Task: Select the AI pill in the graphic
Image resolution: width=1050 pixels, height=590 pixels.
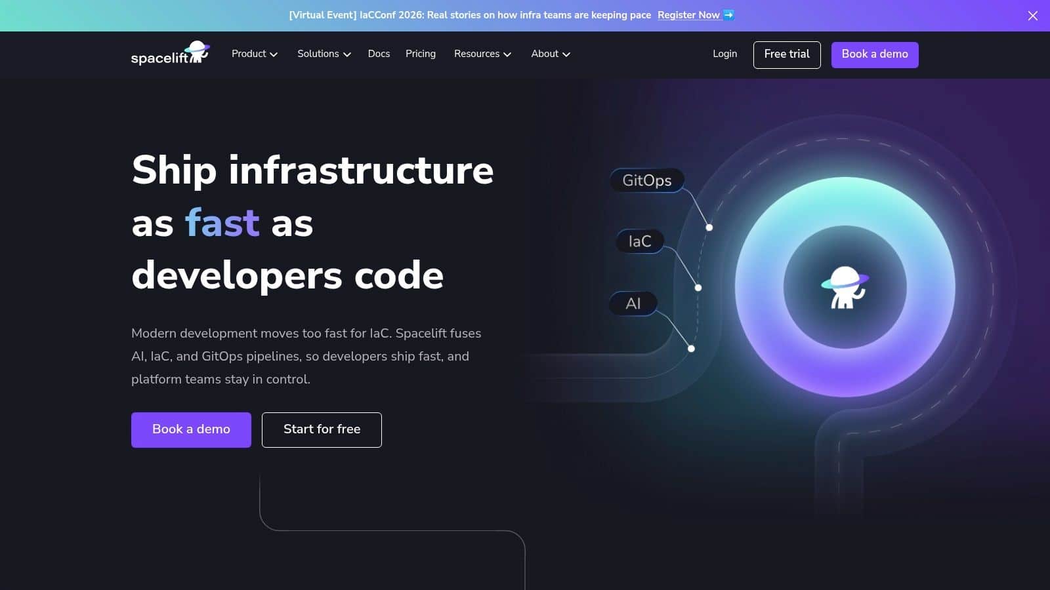Action: [x=633, y=304]
